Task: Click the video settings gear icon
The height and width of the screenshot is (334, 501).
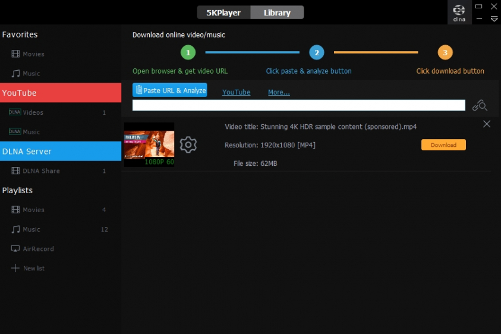Action: click(188, 144)
